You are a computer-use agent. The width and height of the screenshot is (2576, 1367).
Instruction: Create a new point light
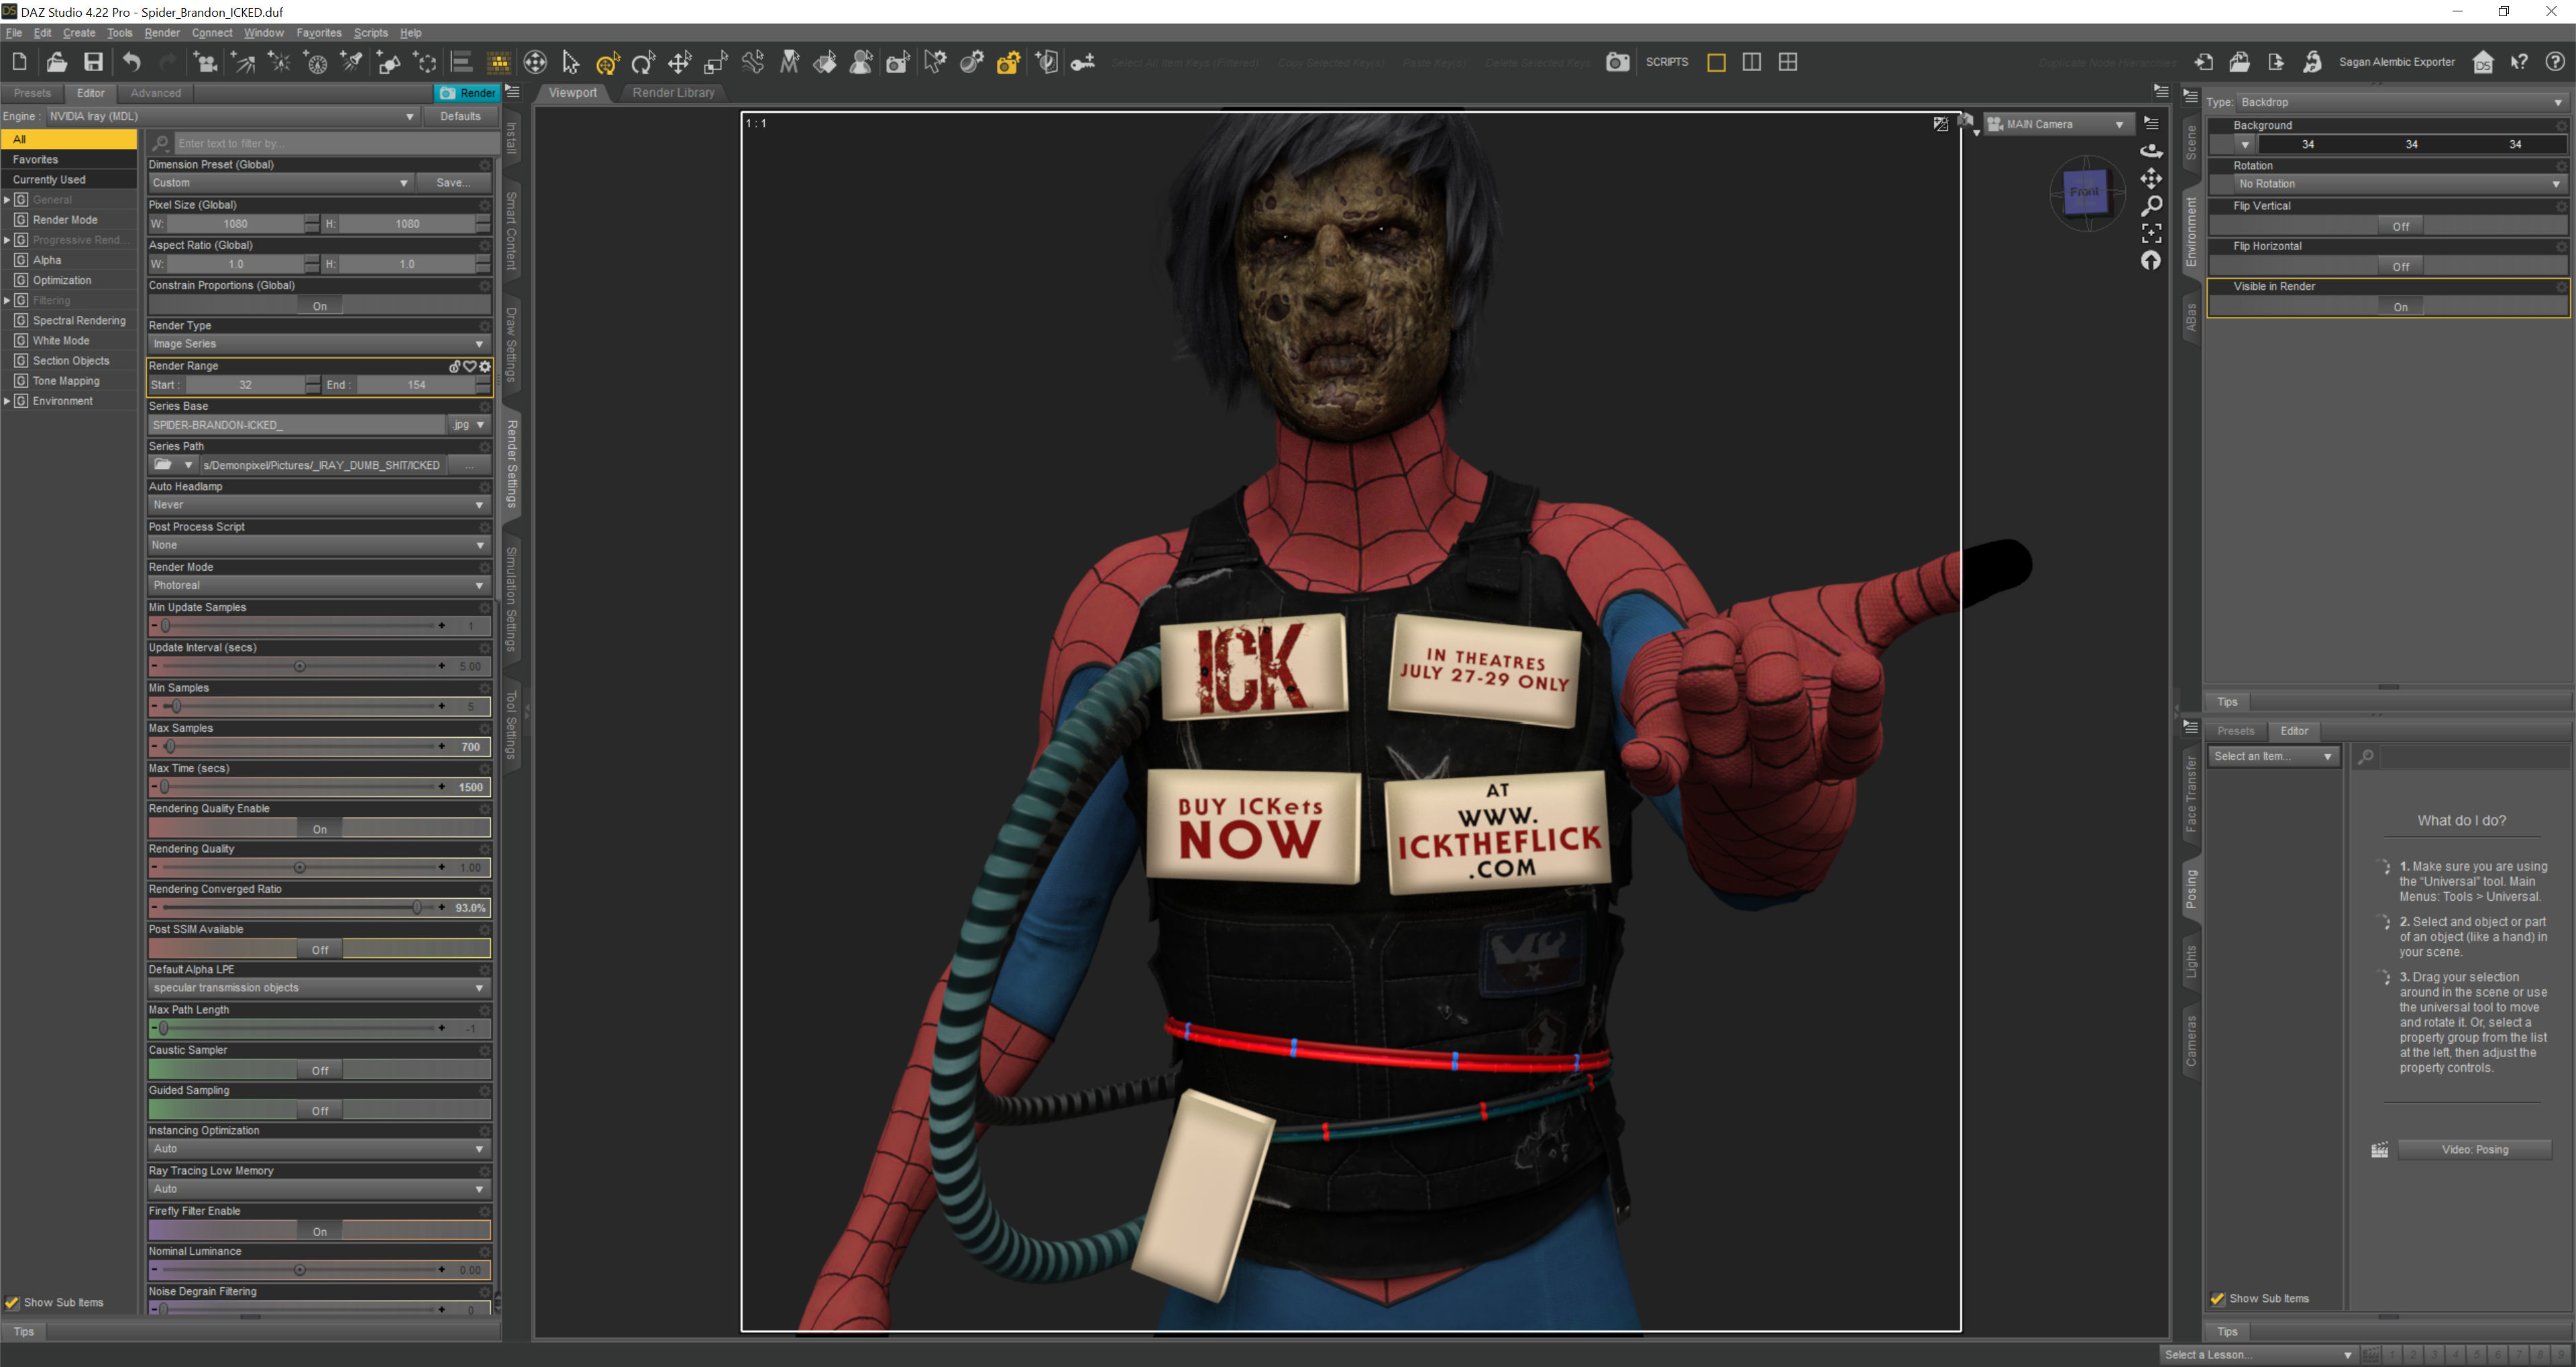point(280,62)
